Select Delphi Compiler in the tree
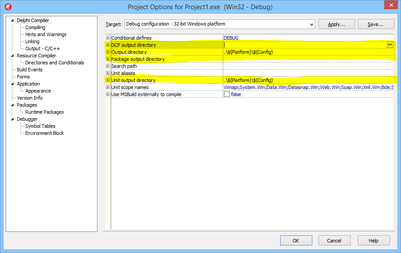Viewport: 401px width, 253px height. pyautogui.click(x=33, y=20)
